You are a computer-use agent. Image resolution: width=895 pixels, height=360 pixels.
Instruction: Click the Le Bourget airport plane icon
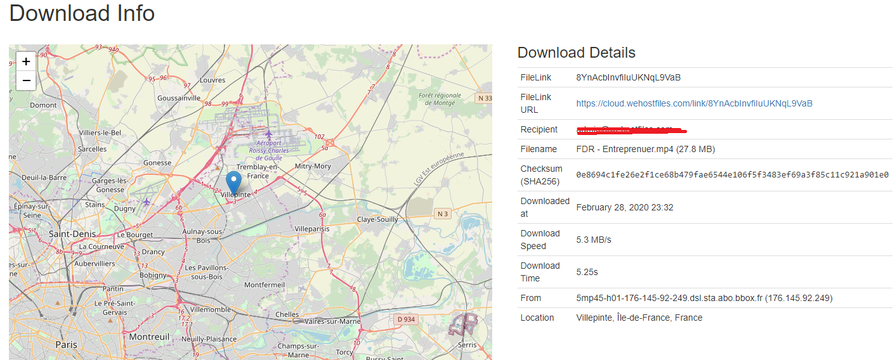point(147,202)
